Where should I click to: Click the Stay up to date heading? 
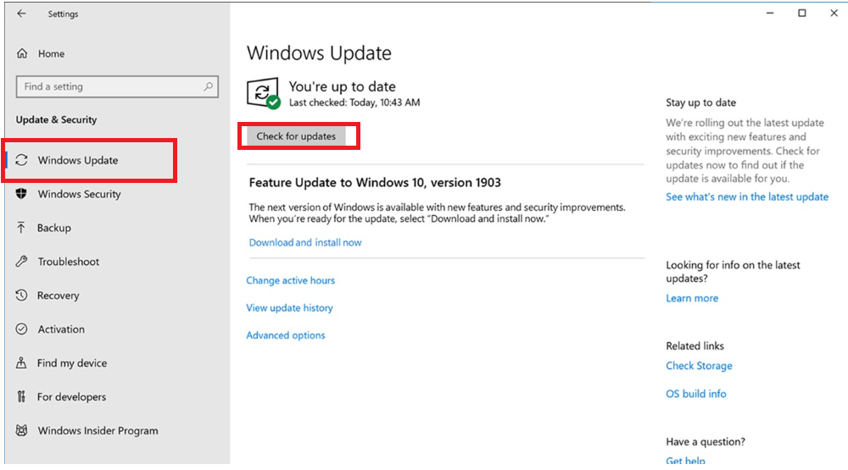click(700, 102)
